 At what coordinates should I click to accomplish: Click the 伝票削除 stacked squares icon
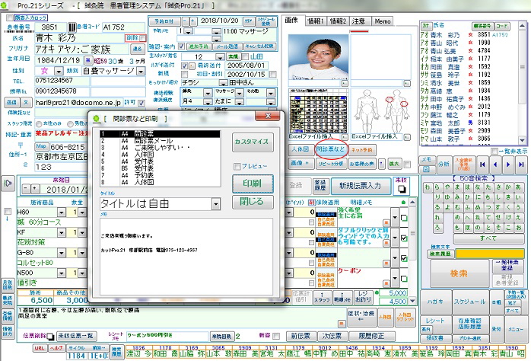click(50, 337)
